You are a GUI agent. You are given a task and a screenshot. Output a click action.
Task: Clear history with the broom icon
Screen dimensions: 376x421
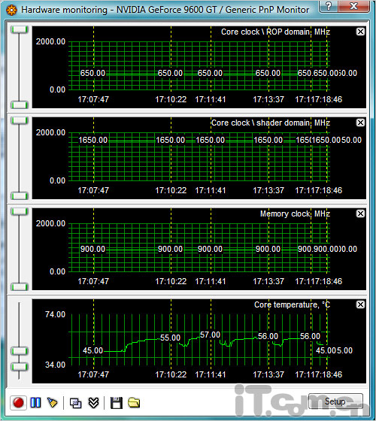53,403
